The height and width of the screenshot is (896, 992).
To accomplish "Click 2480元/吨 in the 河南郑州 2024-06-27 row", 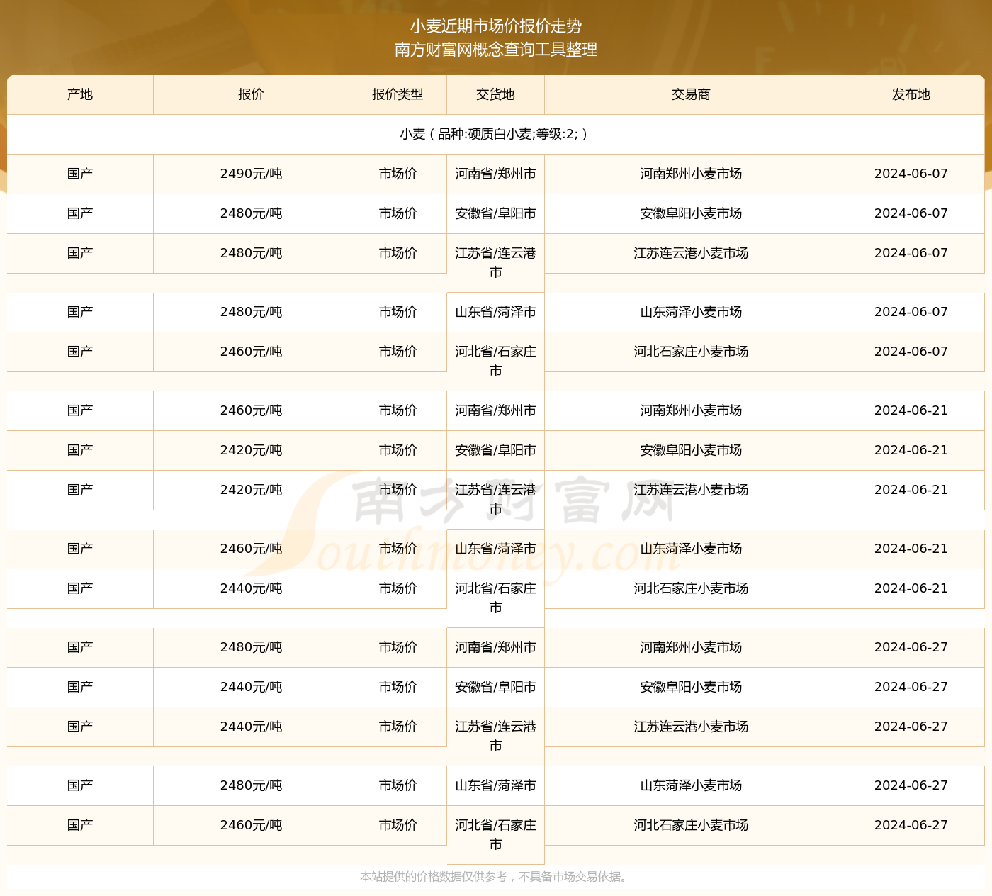I will pos(251,647).
